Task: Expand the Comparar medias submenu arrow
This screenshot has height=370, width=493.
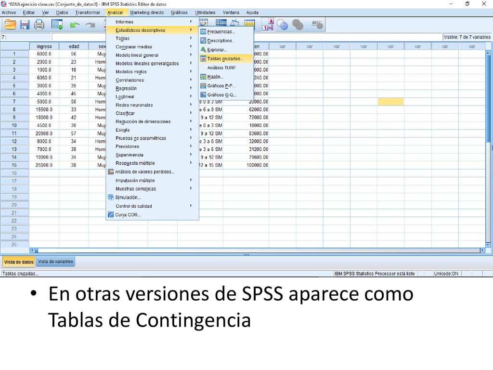Action: point(191,47)
